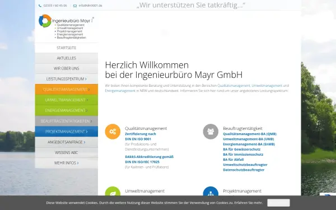This screenshot has width=336, height=210.
Task: Open Umweltschutzbeauftragter link
Action: [245, 165]
